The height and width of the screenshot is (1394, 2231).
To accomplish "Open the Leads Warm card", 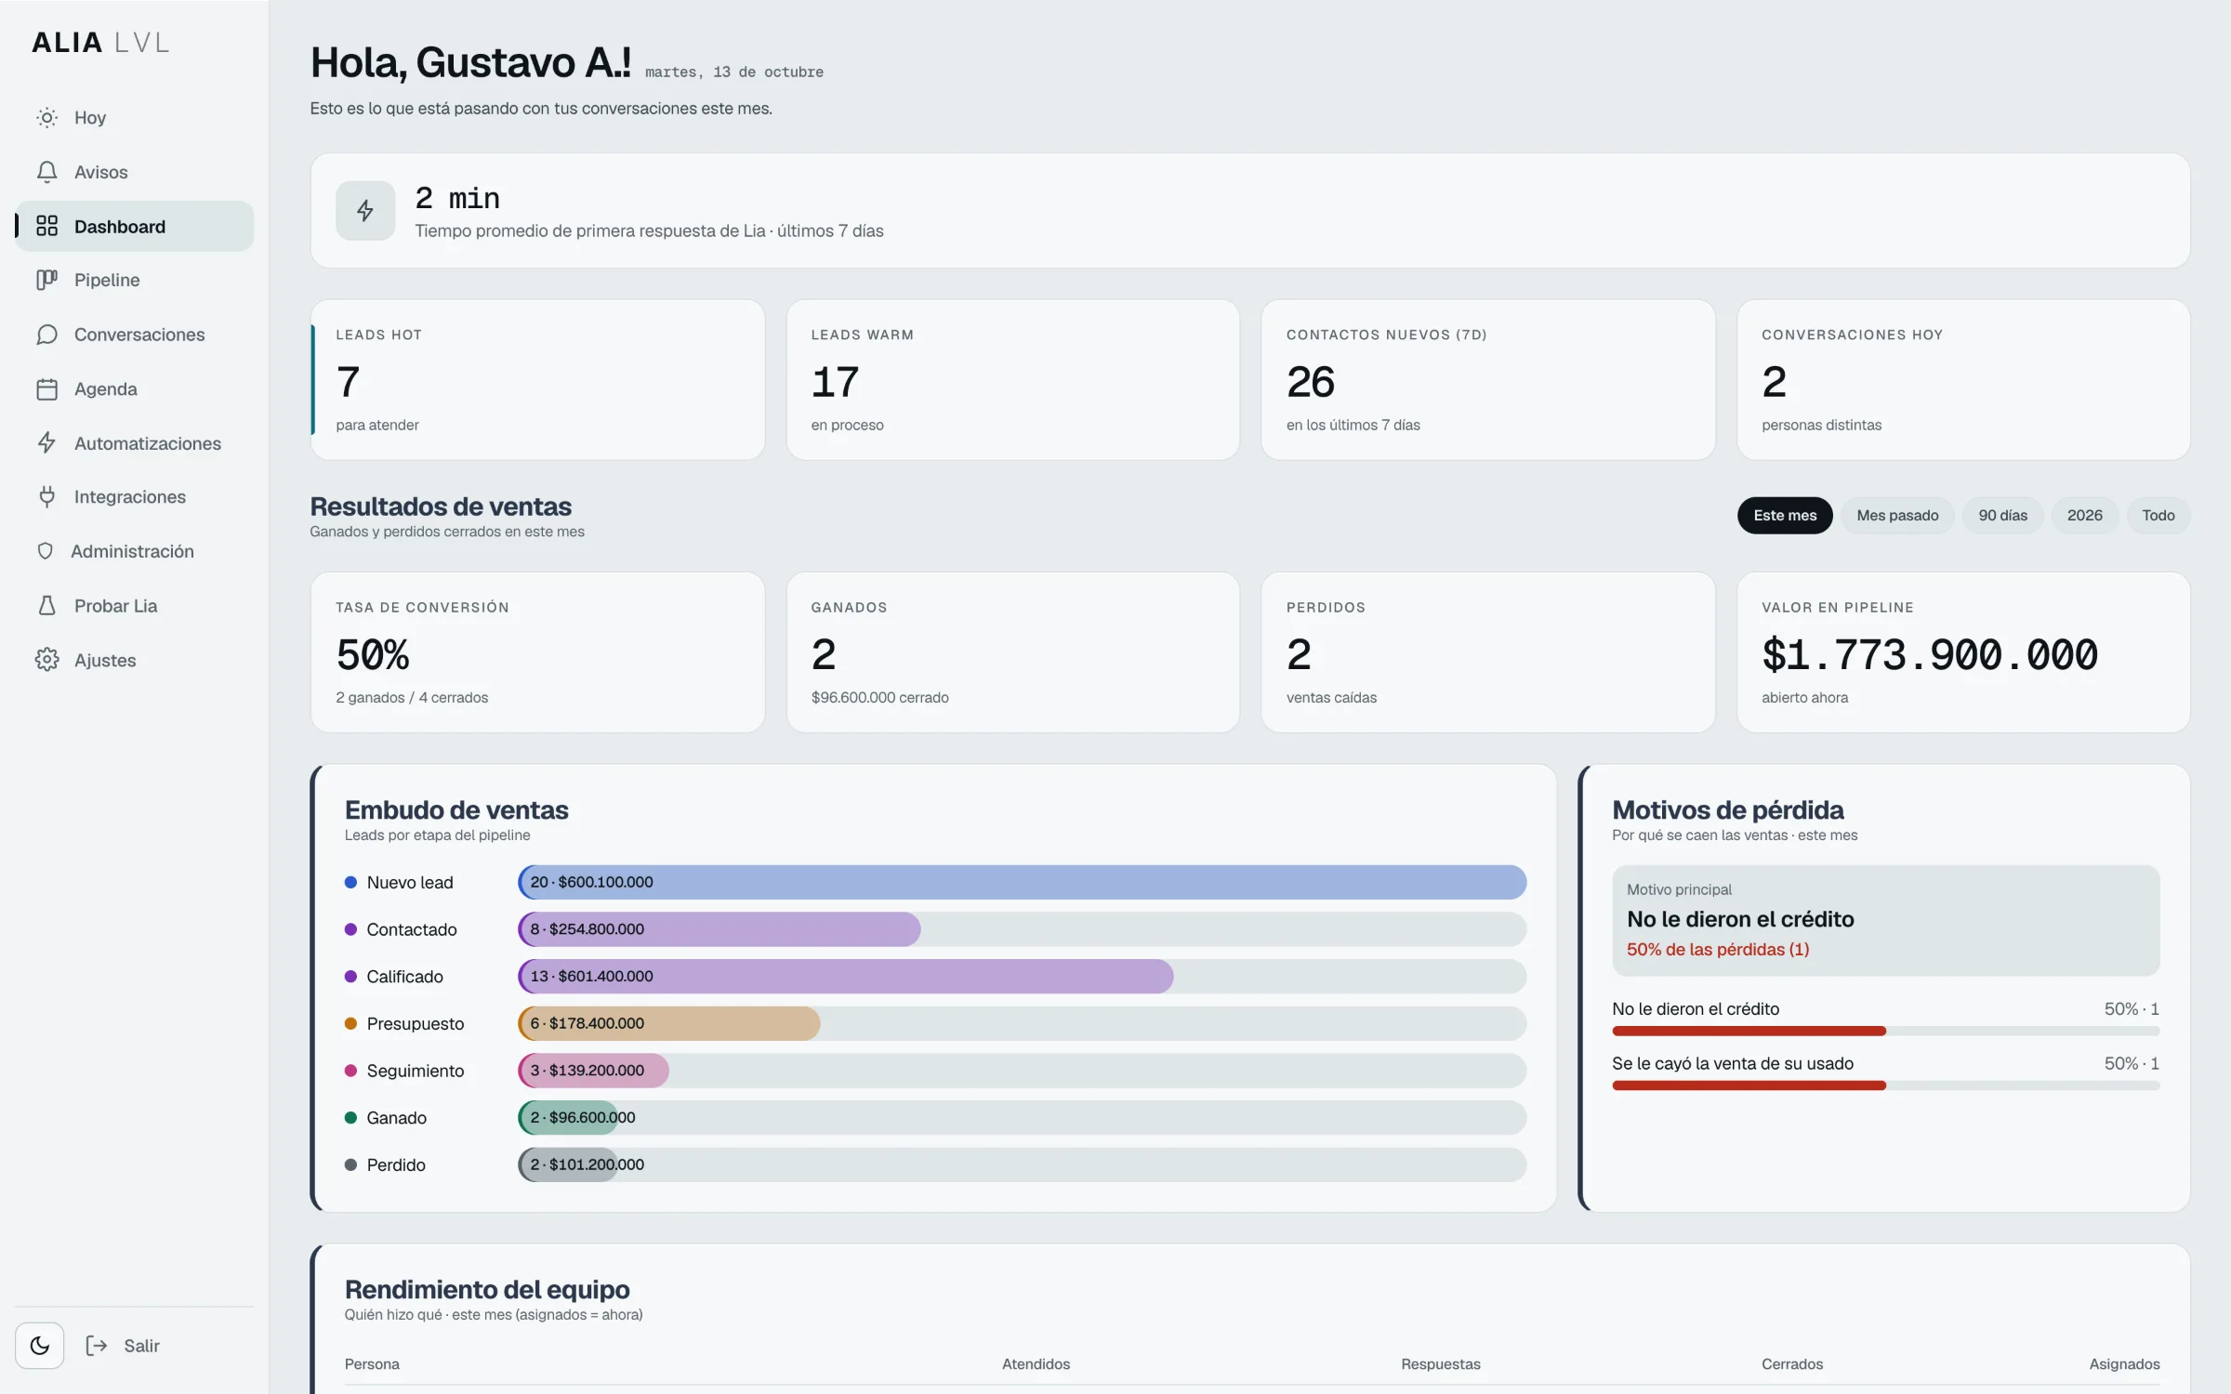I will pos(1012,379).
